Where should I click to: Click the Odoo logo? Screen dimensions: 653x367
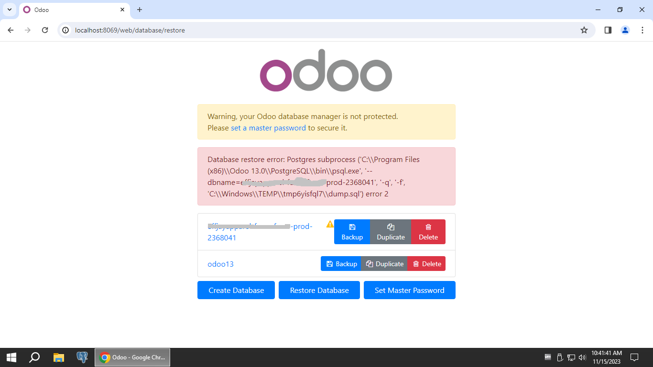[326, 70]
